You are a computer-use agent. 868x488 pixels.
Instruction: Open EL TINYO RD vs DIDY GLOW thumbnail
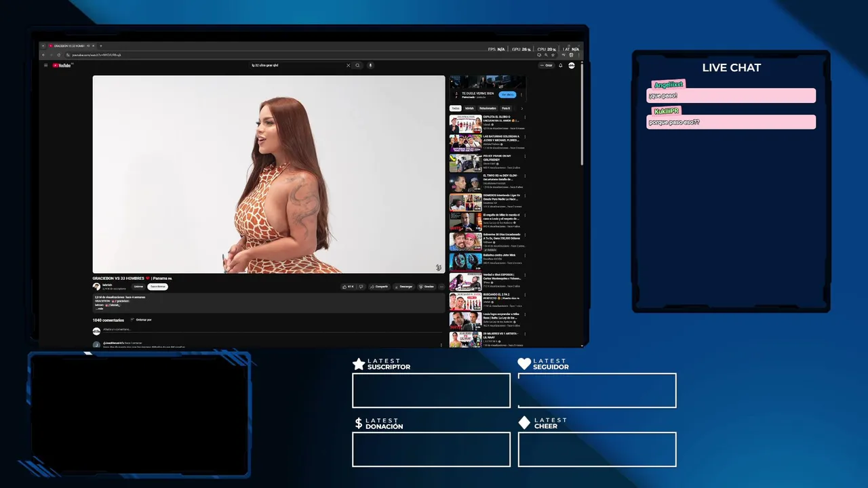(x=465, y=182)
